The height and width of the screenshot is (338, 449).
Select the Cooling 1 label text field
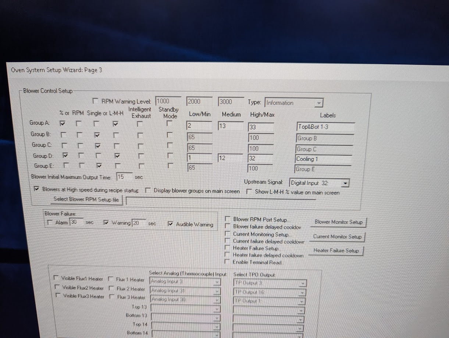pos(323,159)
